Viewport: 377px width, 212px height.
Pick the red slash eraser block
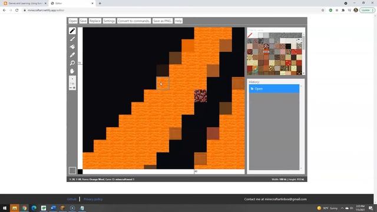point(250,35)
